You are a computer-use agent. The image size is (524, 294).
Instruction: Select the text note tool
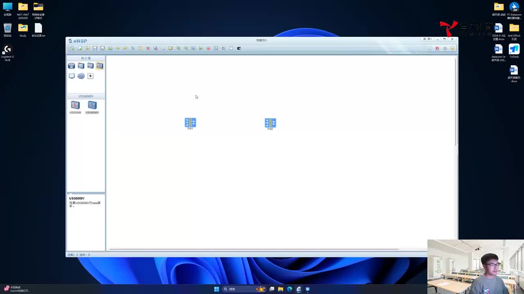(163, 48)
